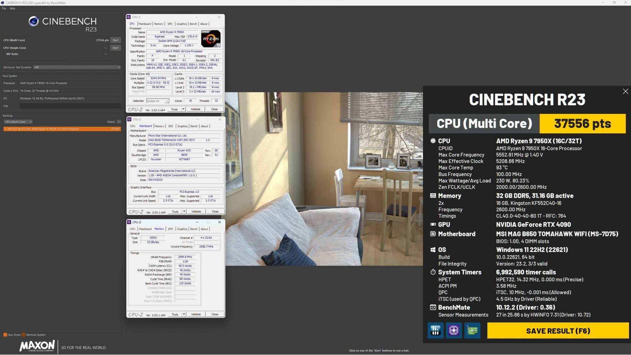Start the CPU (Multi Core) benchmark
Viewport: 631px width, 355px height.
[115, 40]
